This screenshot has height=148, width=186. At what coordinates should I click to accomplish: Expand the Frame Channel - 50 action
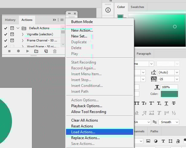point(22,41)
